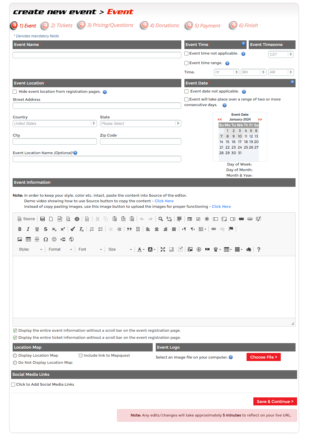Enable Hide event location from registration pages
Screen dimensions: 310x439
click(x=15, y=92)
